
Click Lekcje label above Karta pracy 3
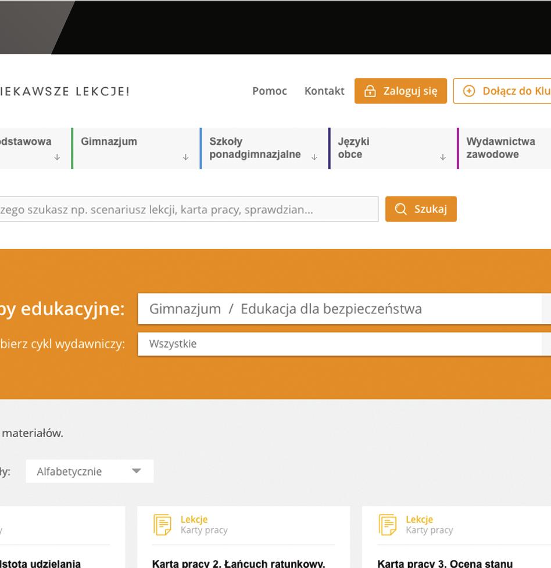point(420,520)
